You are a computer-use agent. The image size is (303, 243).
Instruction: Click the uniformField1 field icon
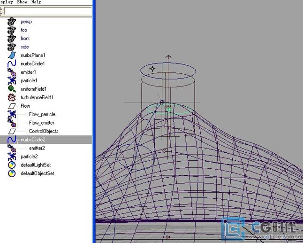point(12,89)
